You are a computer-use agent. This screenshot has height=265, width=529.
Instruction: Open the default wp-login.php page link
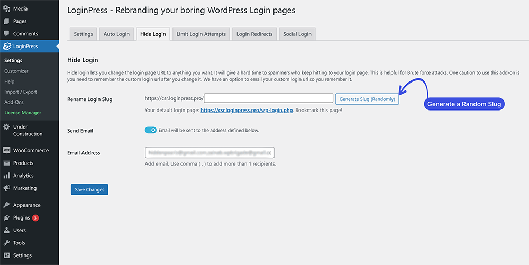click(247, 110)
